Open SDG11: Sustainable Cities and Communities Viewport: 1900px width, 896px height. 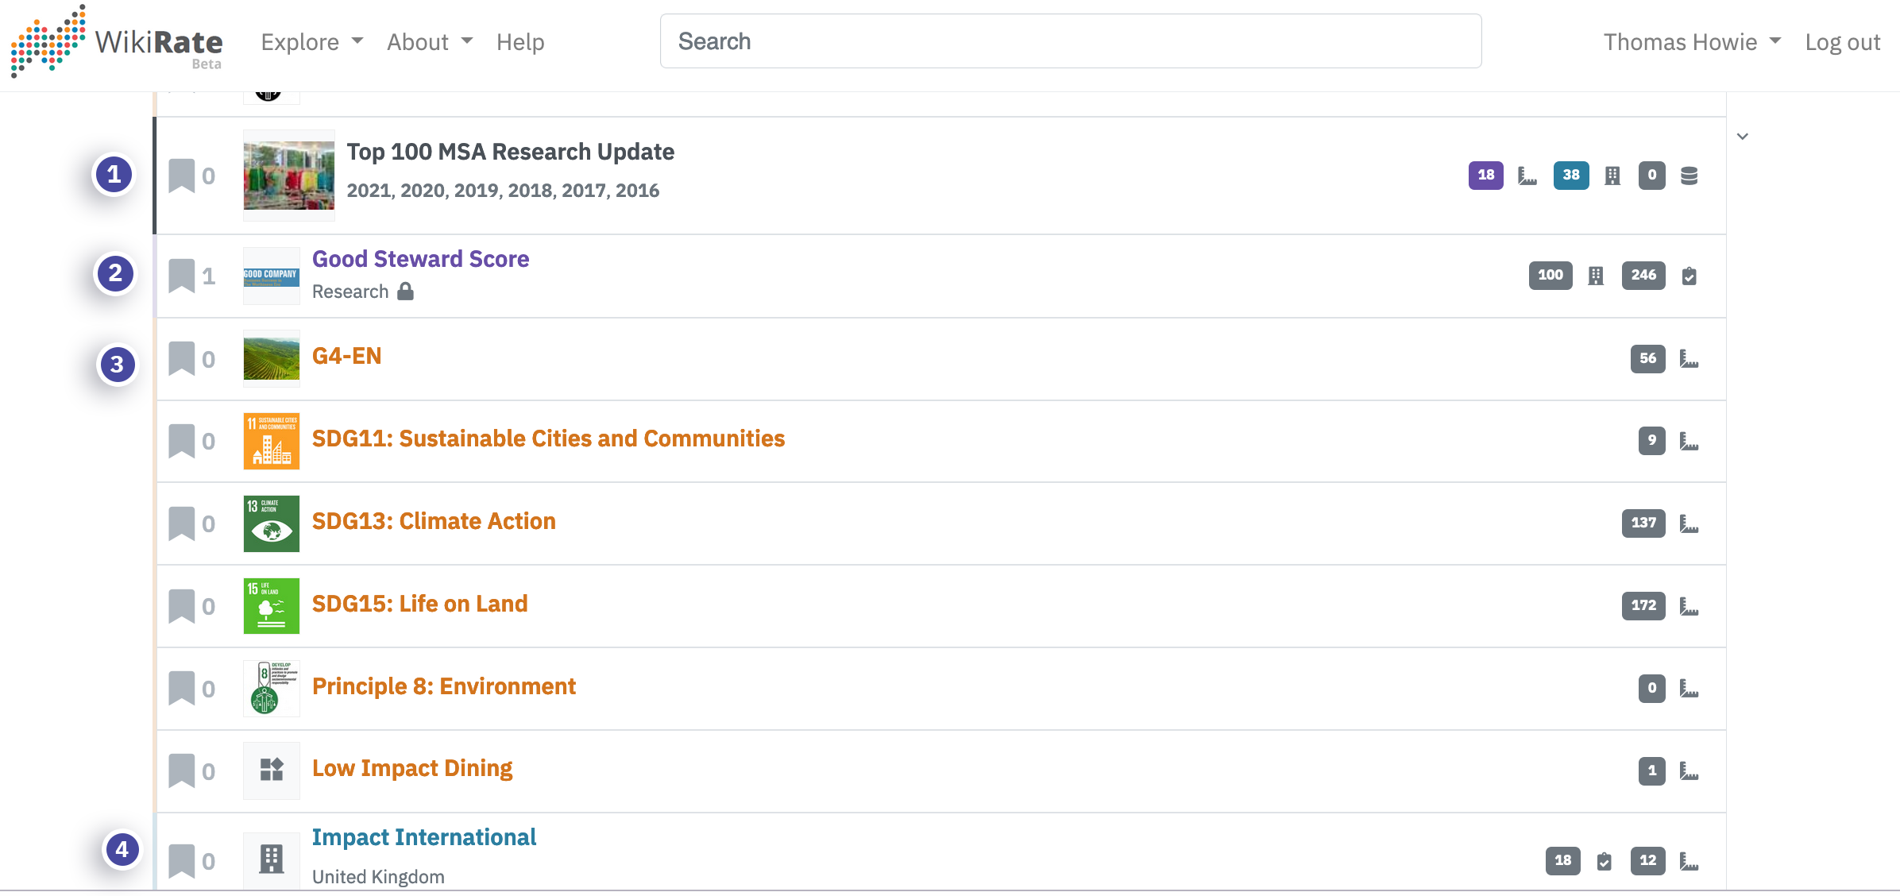(x=548, y=438)
